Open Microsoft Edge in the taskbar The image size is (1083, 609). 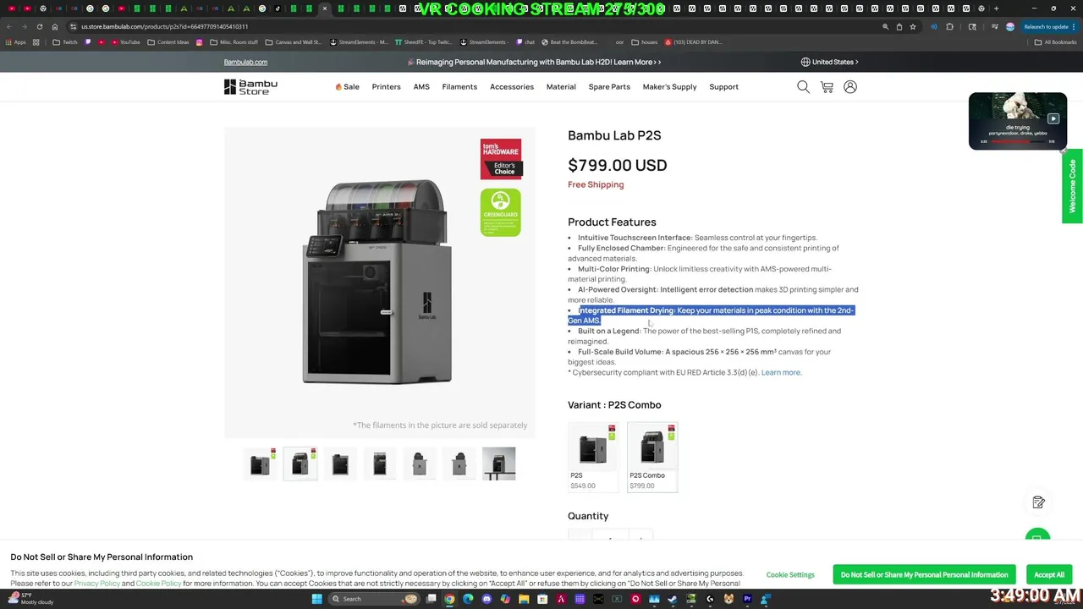(x=468, y=599)
